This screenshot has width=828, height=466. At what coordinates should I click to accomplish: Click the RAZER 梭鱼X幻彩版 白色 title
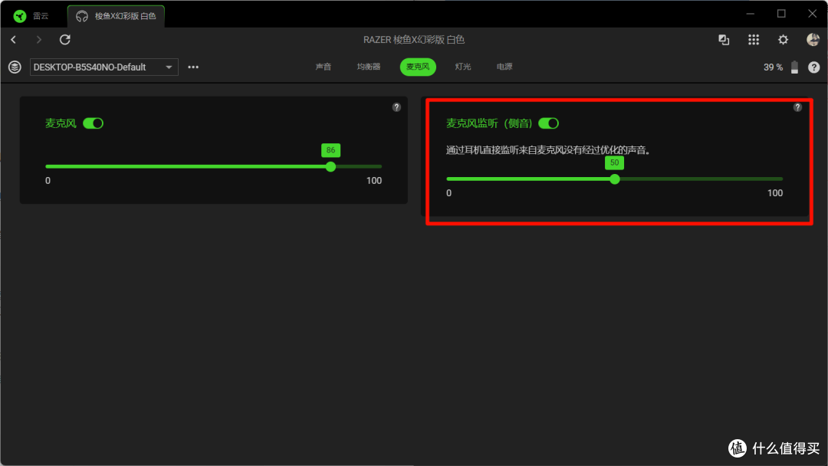pos(414,40)
